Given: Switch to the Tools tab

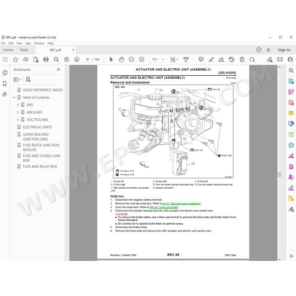Looking at the screenshot, I should pyautogui.click(x=24, y=50).
